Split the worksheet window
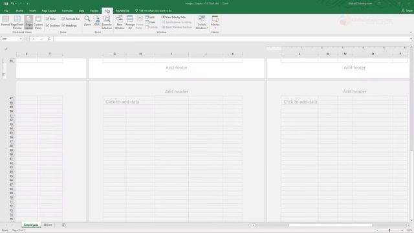 coord(150,17)
